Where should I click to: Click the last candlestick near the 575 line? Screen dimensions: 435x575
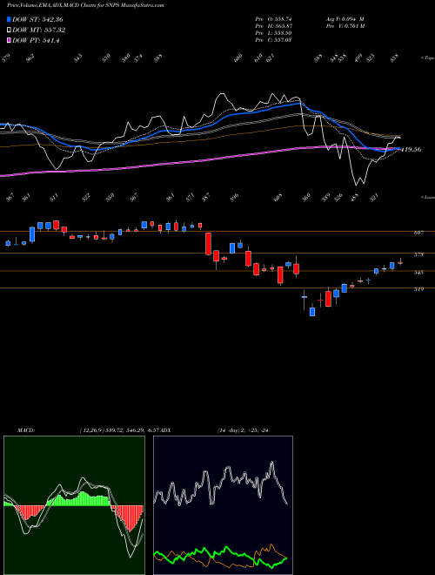(400, 262)
